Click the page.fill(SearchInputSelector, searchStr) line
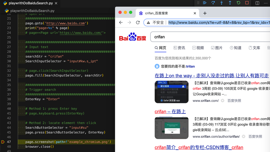This screenshot has height=152, width=270. coord(65,75)
